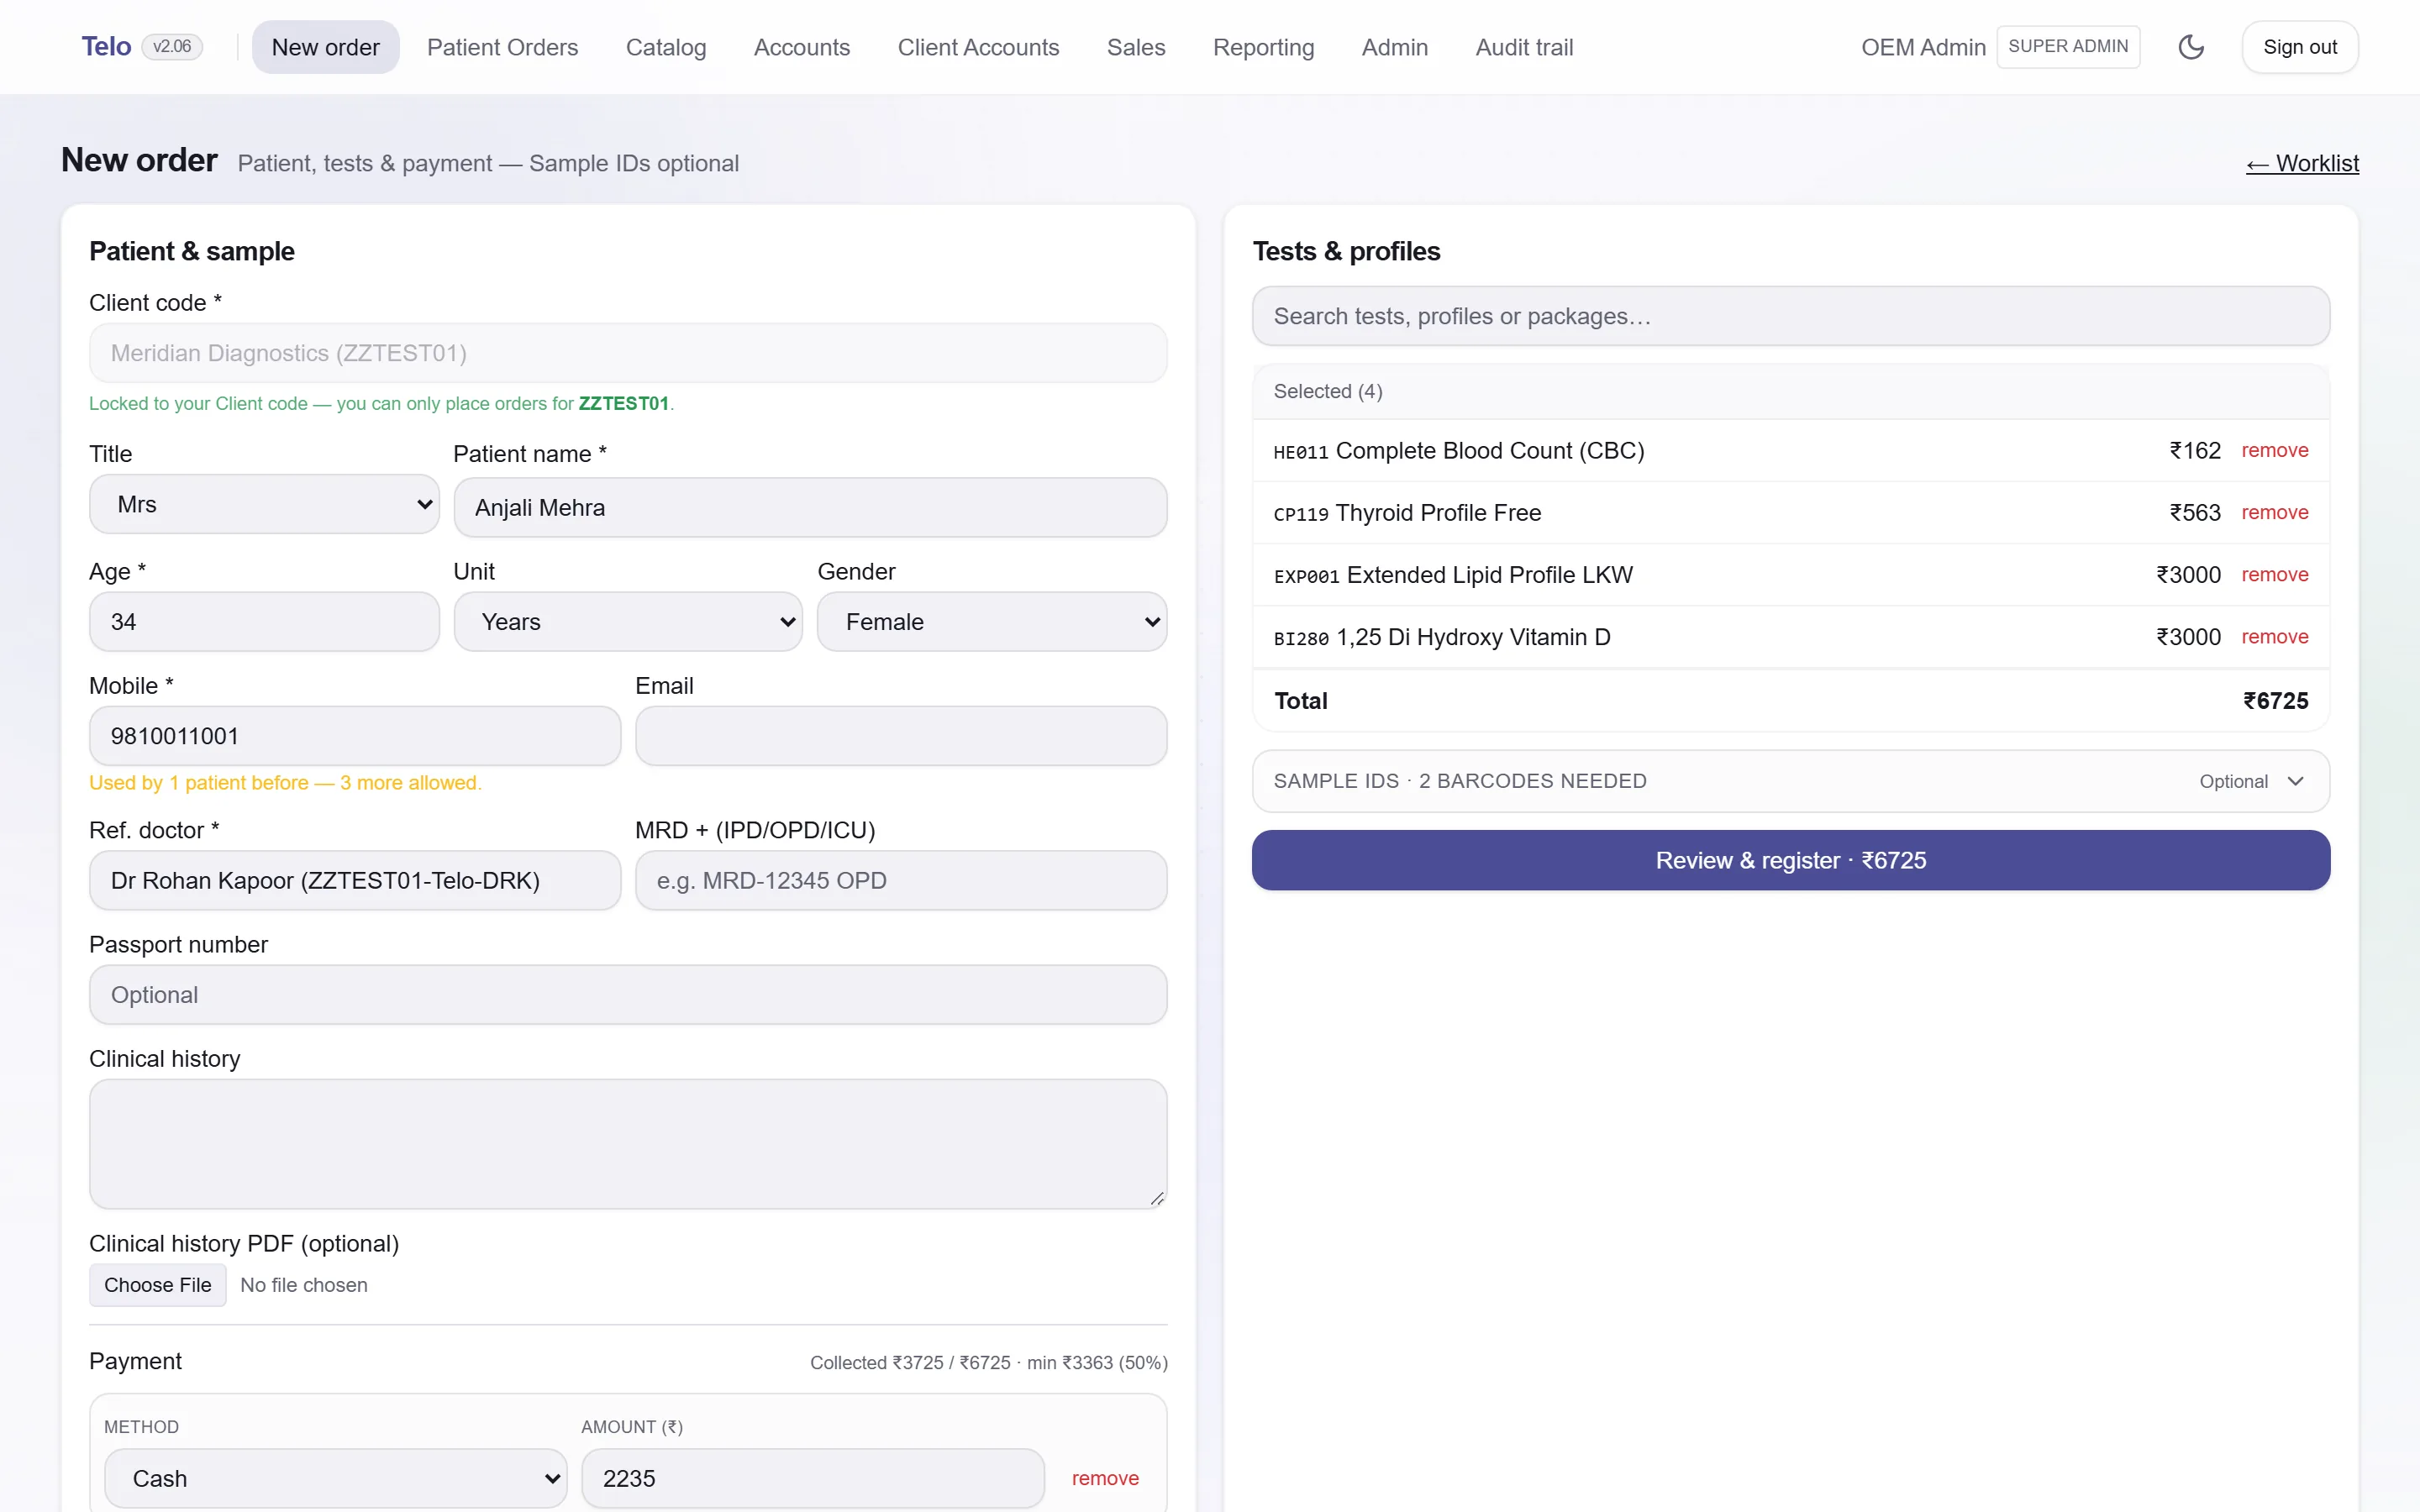Go to the Admin tab
This screenshot has height=1512, width=2420.
(1394, 47)
